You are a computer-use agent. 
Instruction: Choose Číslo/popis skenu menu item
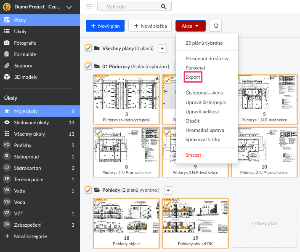point(204,93)
